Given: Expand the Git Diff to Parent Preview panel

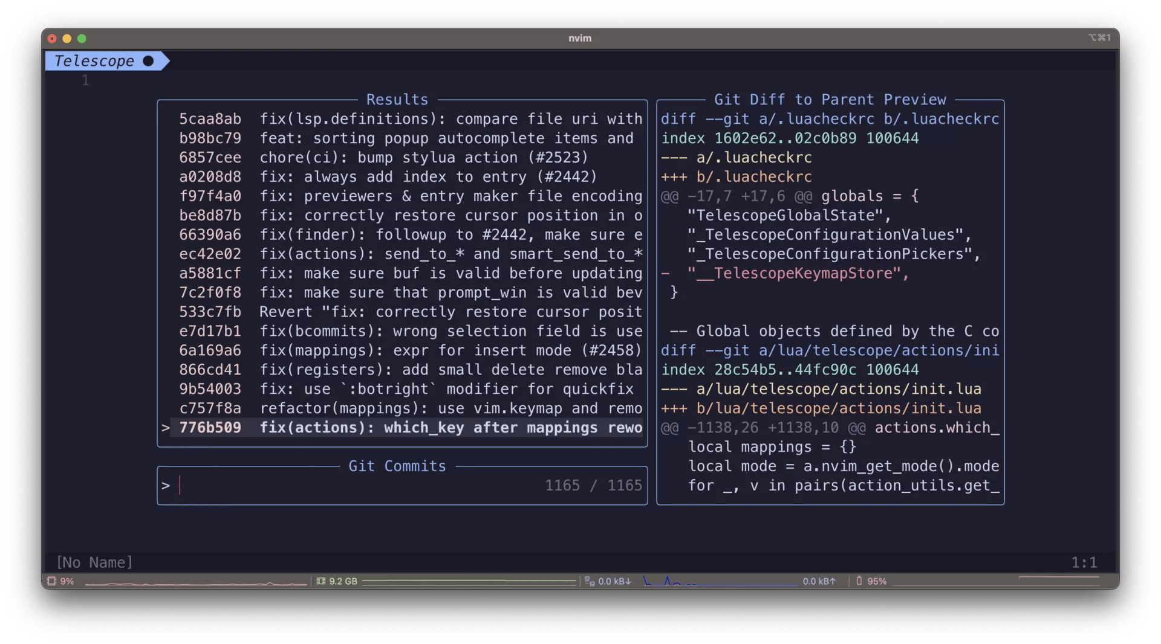Looking at the screenshot, I should (x=830, y=99).
